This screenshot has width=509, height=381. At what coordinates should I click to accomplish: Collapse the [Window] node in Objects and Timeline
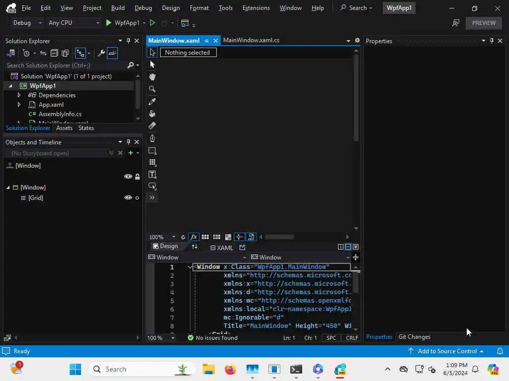(x=8, y=188)
